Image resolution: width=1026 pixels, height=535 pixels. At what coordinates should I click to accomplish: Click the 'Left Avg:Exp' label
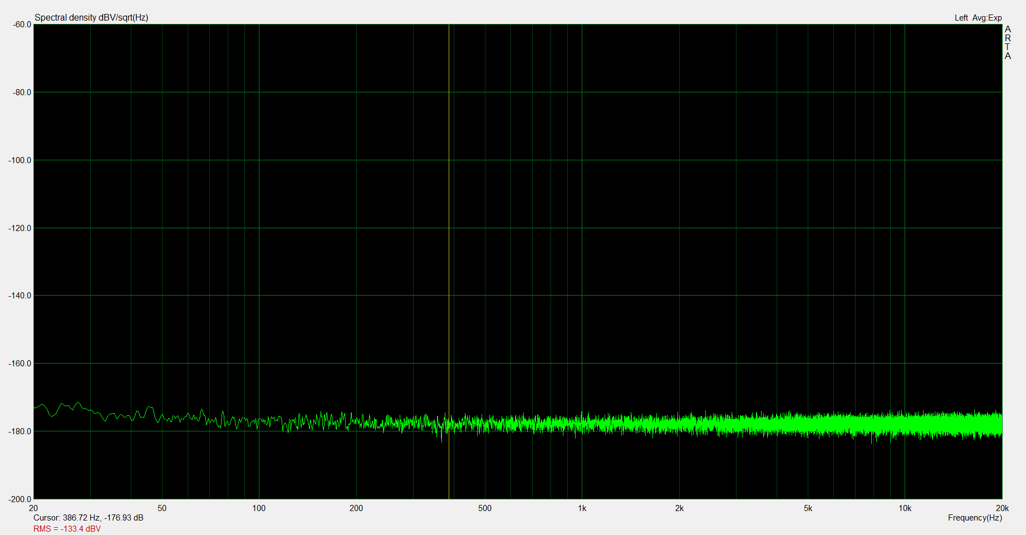coord(978,18)
